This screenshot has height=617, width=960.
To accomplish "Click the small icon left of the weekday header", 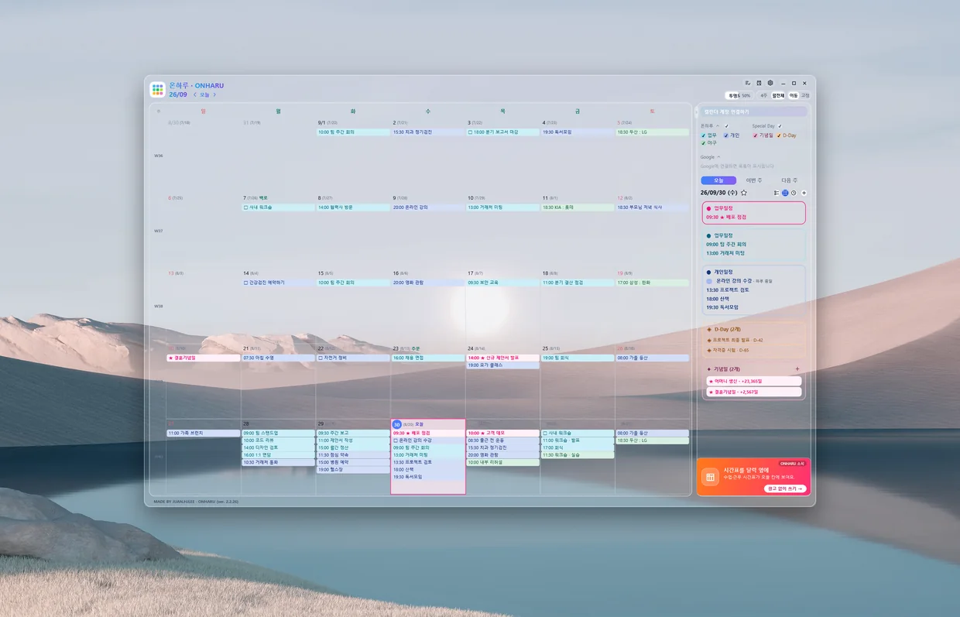I will click(159, 111).
